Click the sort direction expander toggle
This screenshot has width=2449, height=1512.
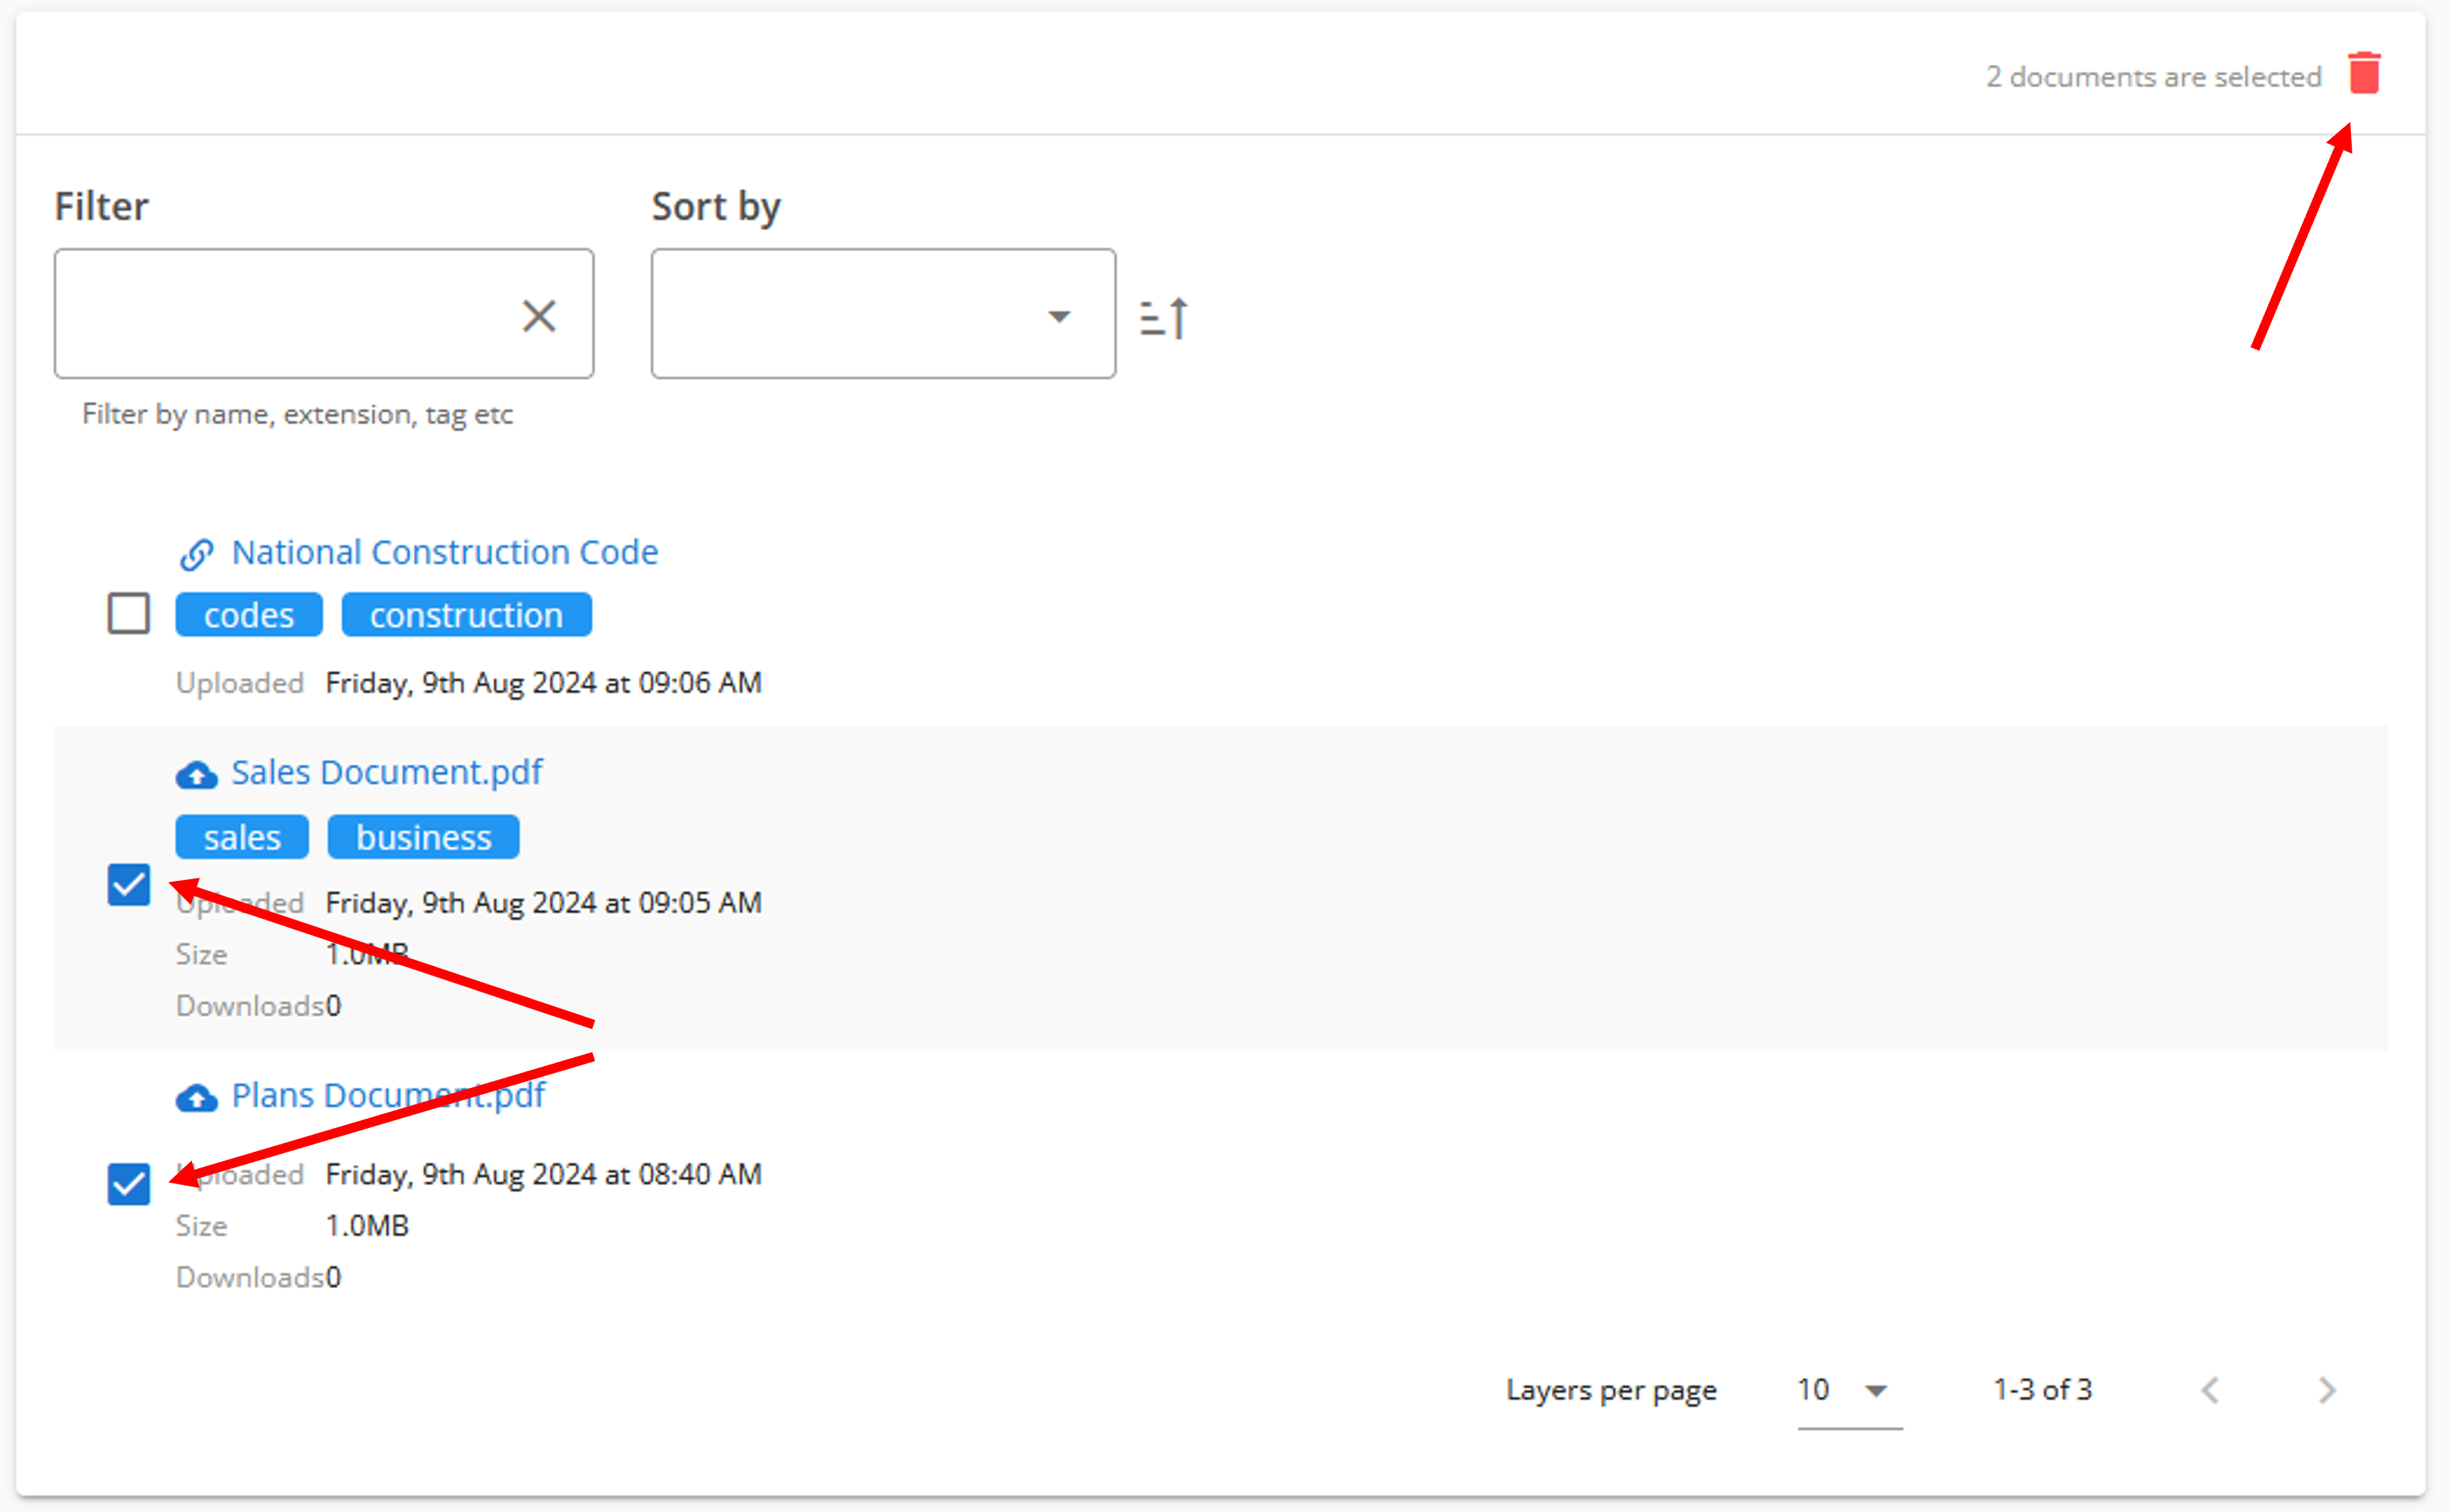pyautogui.click(x=1165, y=317)
